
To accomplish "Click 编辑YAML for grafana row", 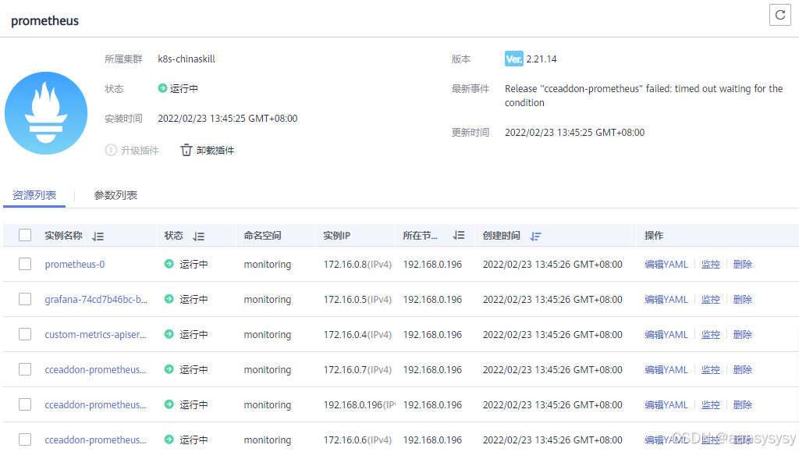I will click(666, 300).
